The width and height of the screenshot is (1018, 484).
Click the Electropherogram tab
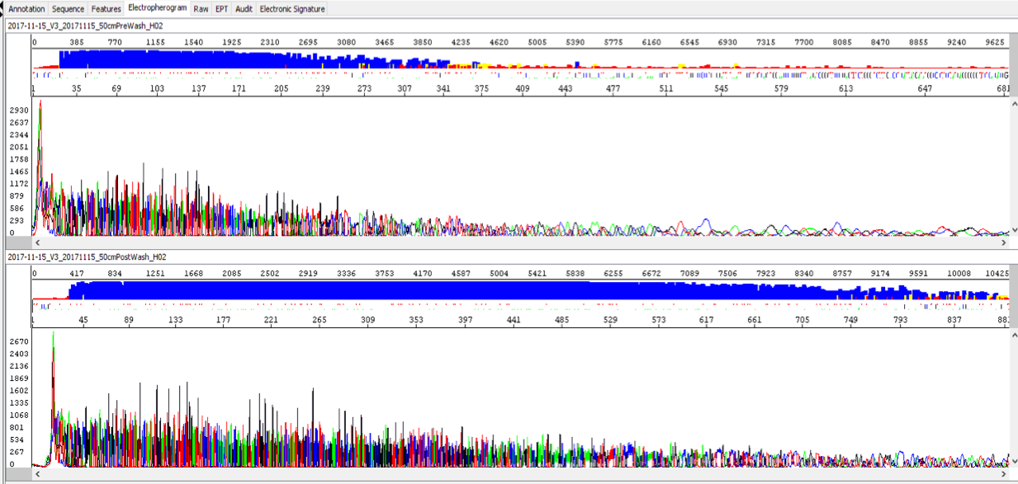click(157, 8)
